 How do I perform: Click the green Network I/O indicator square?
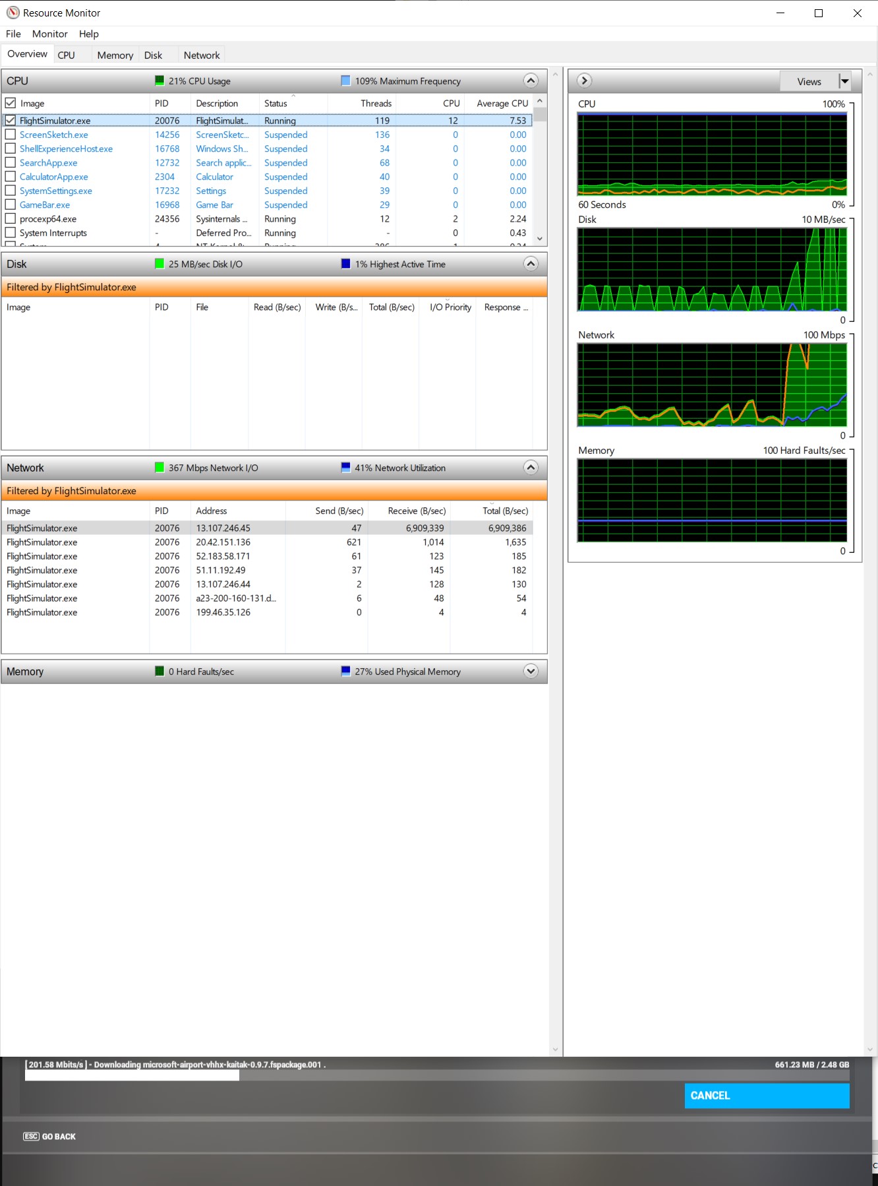(159, 468)
